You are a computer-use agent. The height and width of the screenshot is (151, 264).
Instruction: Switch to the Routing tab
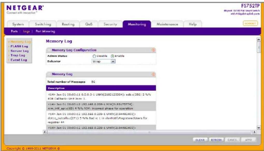[x=68, y=24]
